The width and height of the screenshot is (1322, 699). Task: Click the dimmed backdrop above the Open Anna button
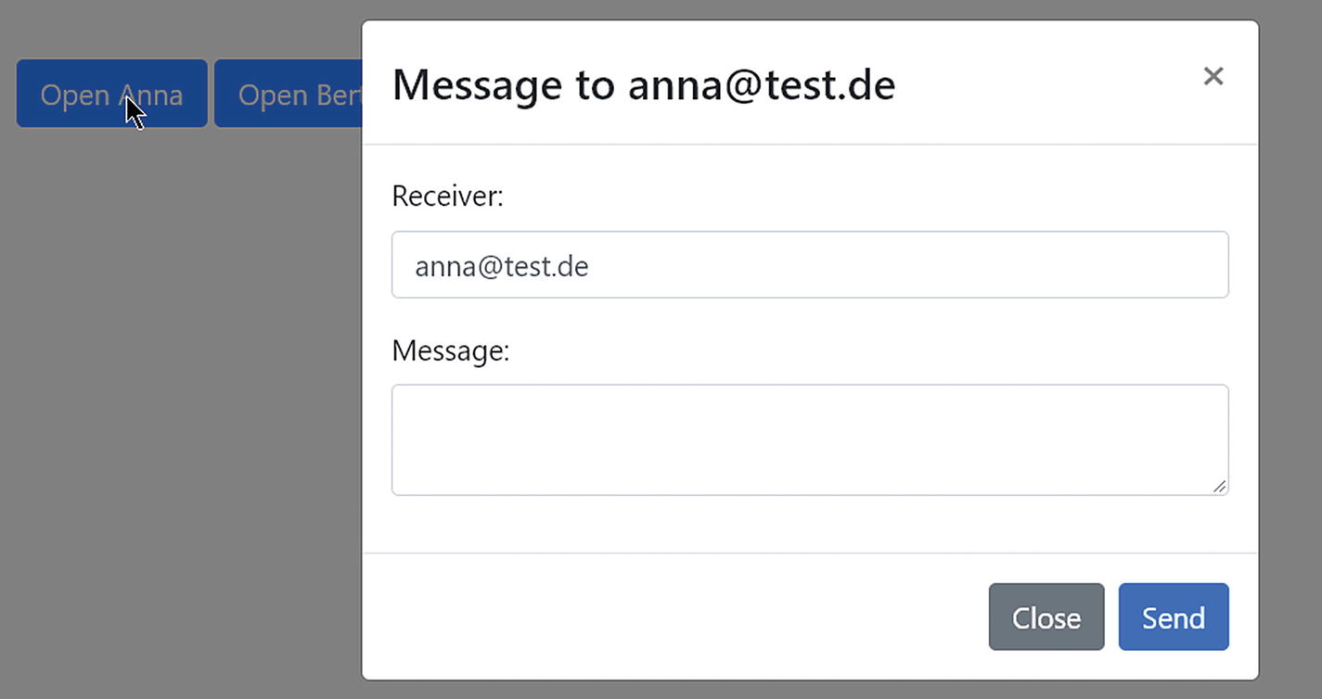pos(111,28)
